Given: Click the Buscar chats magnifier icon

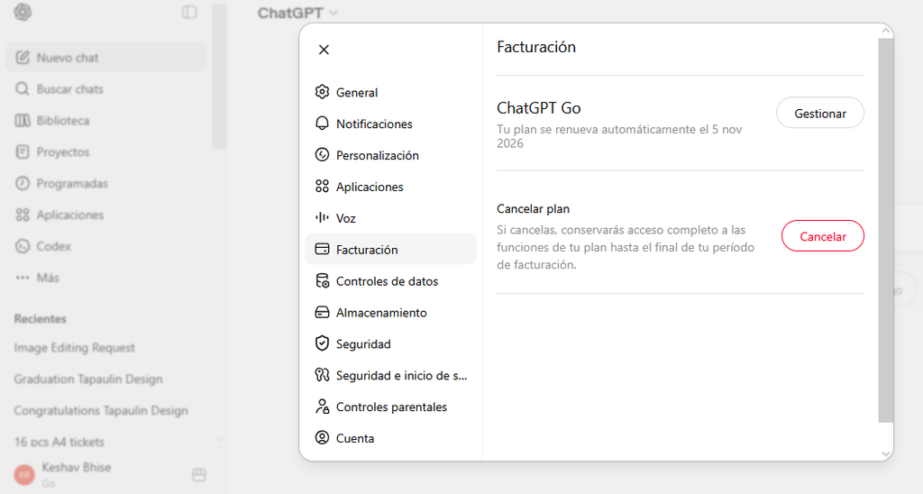Looking at the screenshot, I should click(x=23, y=89).
